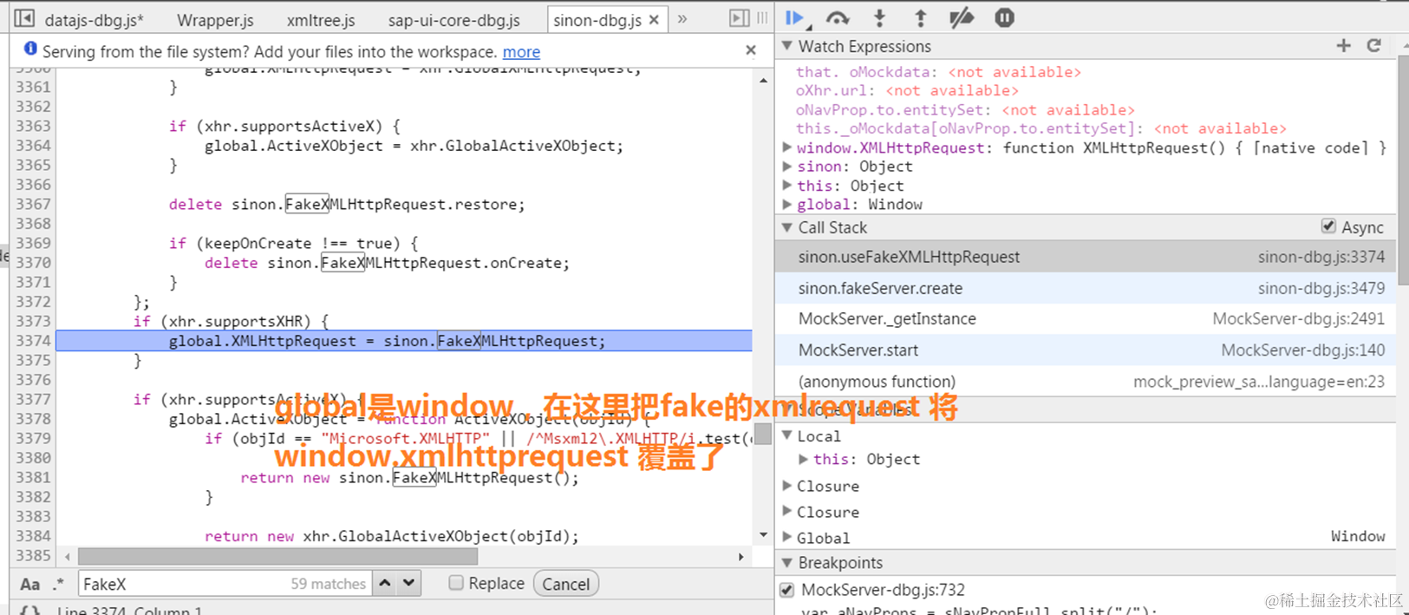Jump to next search match
The height and width of the screenshot is (615, 1409).
pos(409,583)
